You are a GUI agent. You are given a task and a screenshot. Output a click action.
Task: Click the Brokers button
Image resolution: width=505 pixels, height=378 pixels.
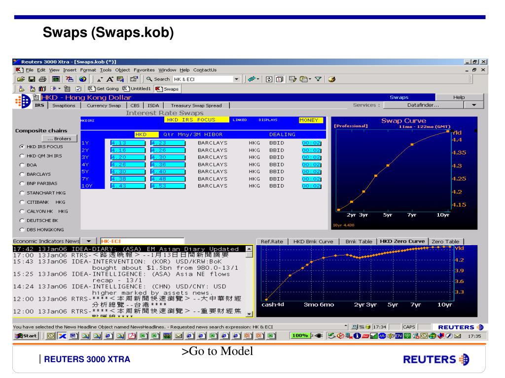(x=60, y=138)
